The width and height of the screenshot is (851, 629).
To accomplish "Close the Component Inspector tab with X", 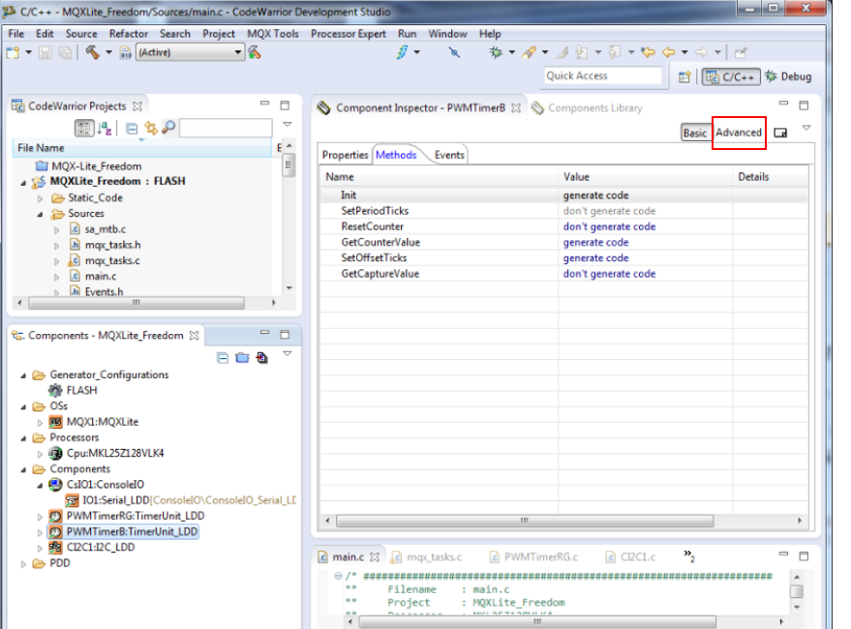I will (x=516, y=108).
